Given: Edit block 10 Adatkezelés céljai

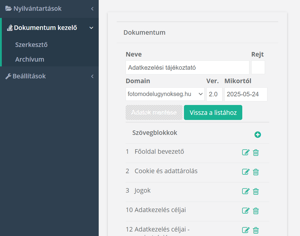Looking at the screenshot, I should click(246, 211).
